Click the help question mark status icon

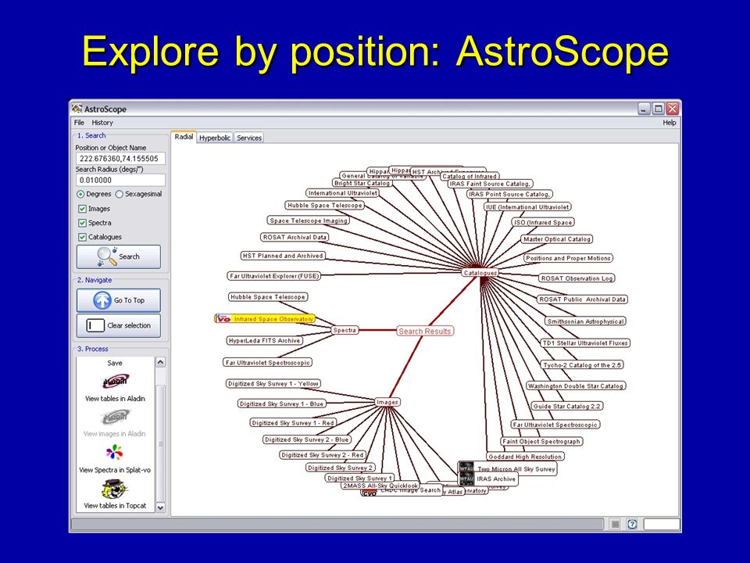tap(632, 524)
